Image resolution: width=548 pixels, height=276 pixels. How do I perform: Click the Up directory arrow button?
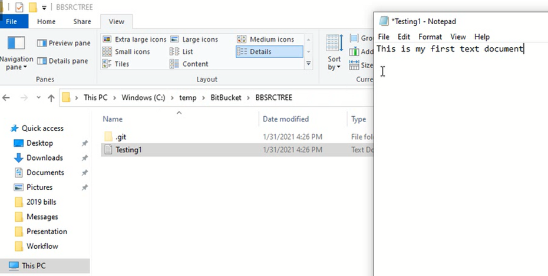pos(51,98)
